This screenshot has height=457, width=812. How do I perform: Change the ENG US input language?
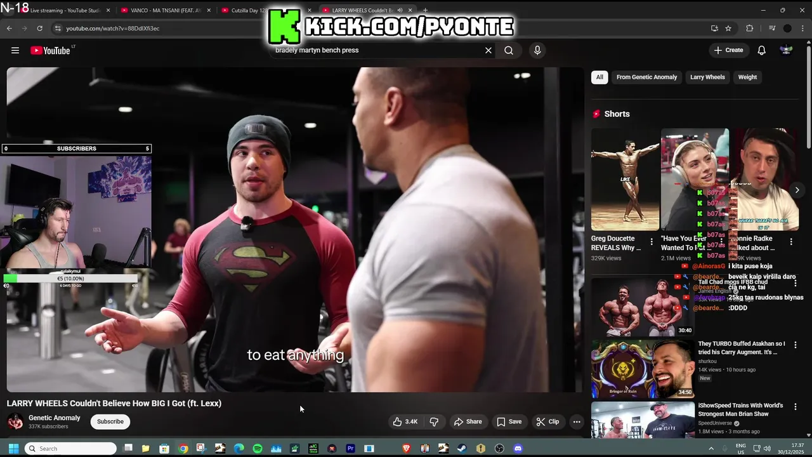click(x=741, y=448)
